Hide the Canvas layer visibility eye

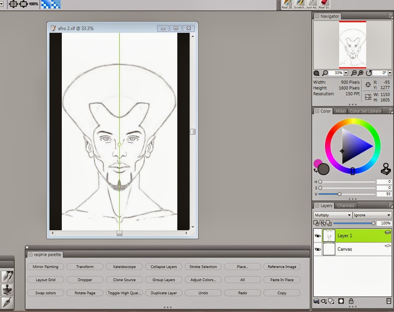[x=317, y=249]
